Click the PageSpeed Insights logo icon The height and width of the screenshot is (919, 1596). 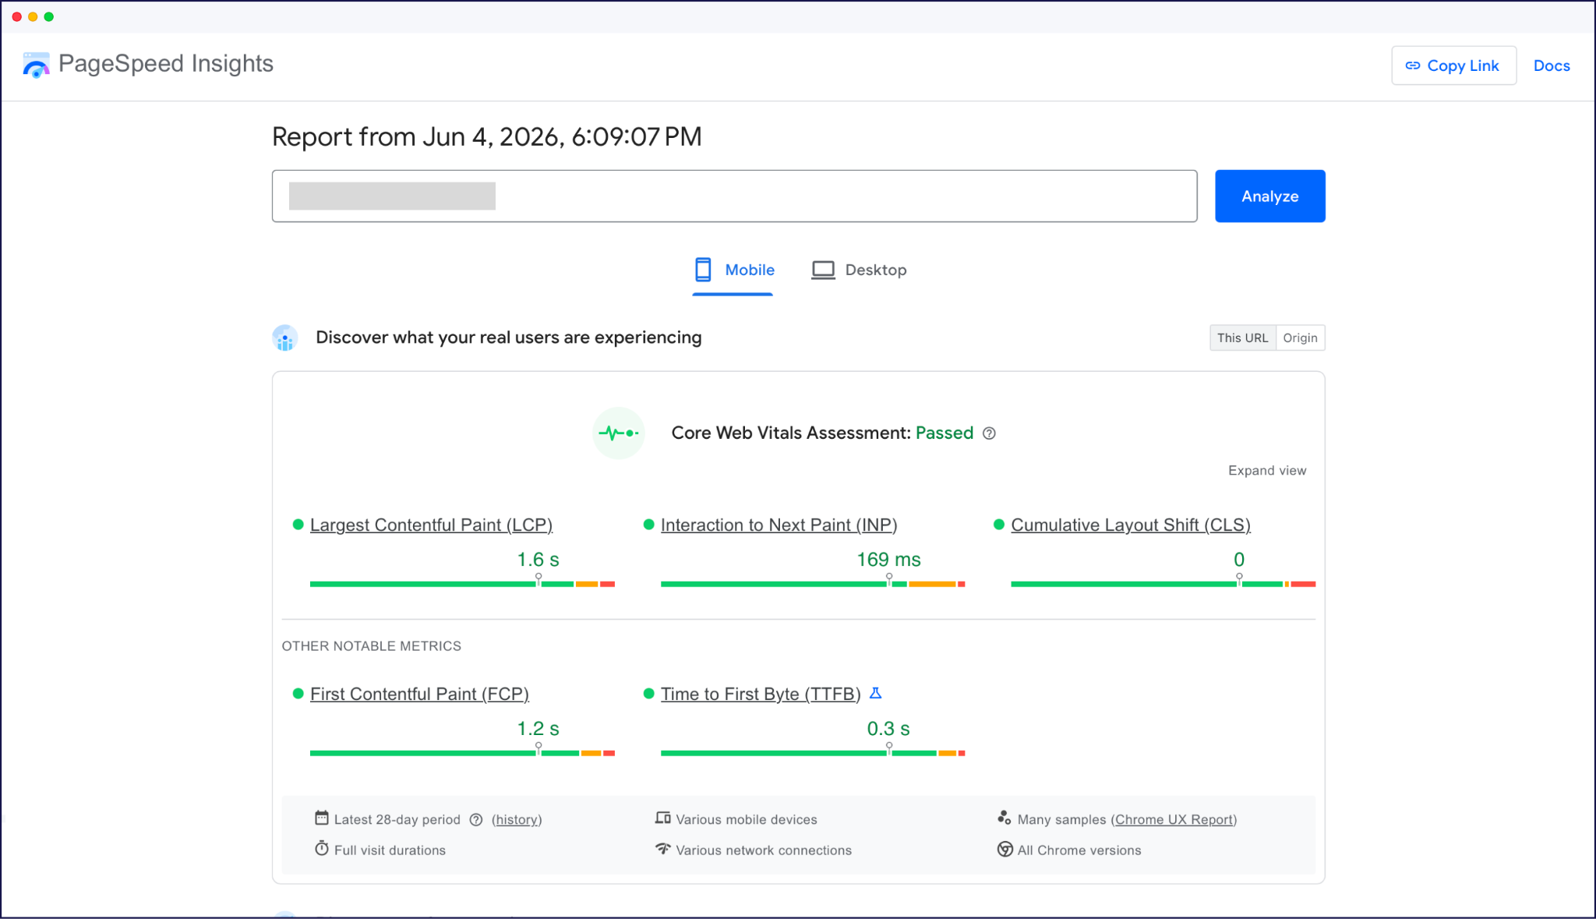[36, 65]
